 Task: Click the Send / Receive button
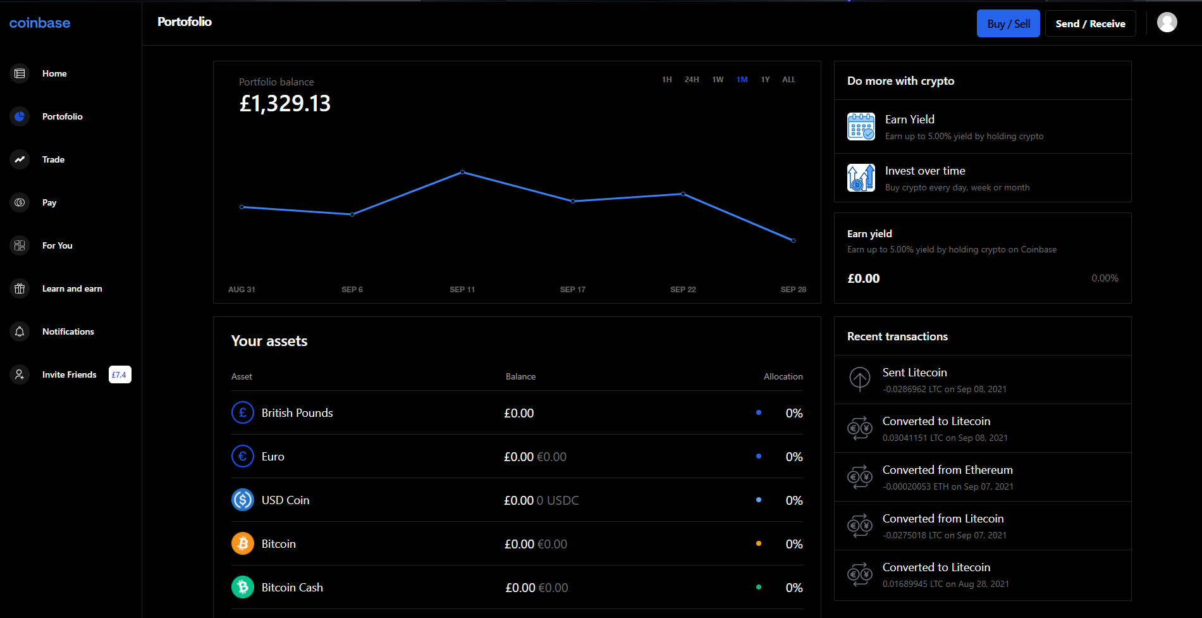[x=1091, y=24]
